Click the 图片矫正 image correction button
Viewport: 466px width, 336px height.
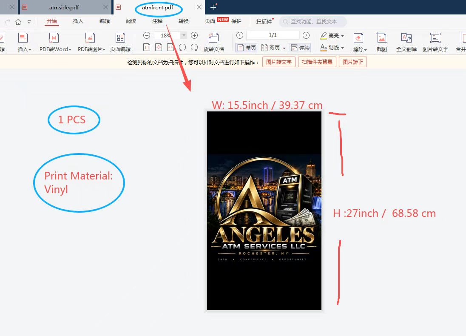pos(353,62)
